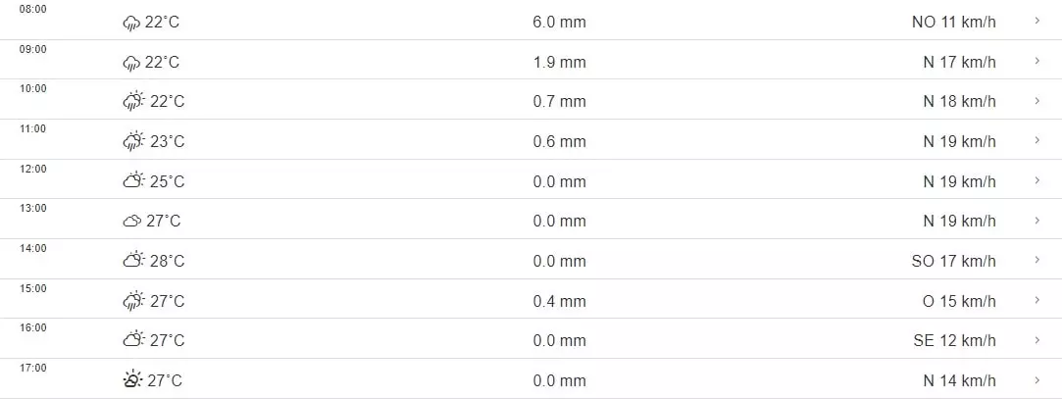Click the overcast cloud icon at 13:00
This screenshot has width=1062, height=399.
tap(132, 222)
